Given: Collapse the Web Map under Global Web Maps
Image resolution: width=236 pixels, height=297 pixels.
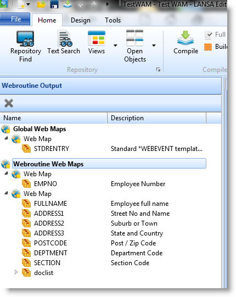Looking at the screenshot, I should tap(7, 138).
